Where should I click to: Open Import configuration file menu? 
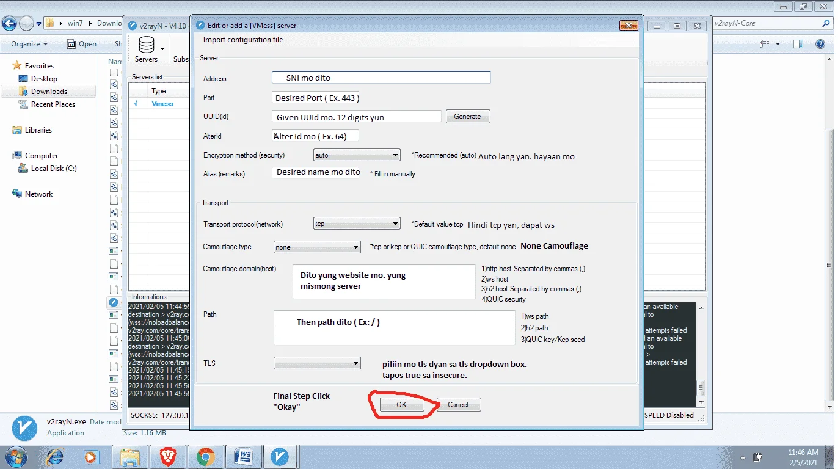pos(243,40)
